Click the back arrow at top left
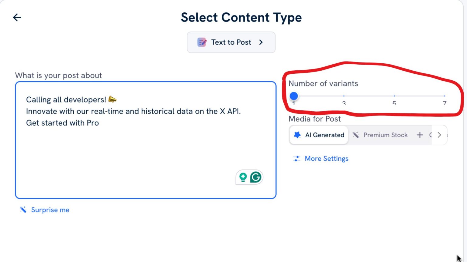 coord(17,17)
